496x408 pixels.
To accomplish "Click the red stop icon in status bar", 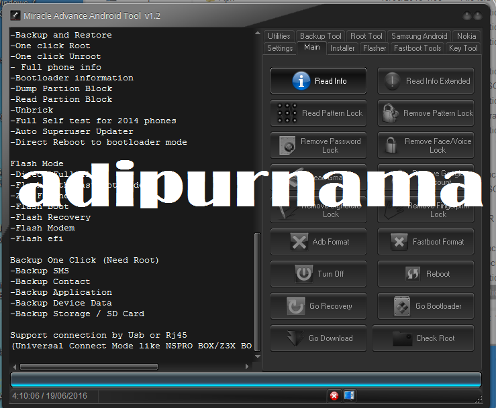I will click(x=334, y=396).
